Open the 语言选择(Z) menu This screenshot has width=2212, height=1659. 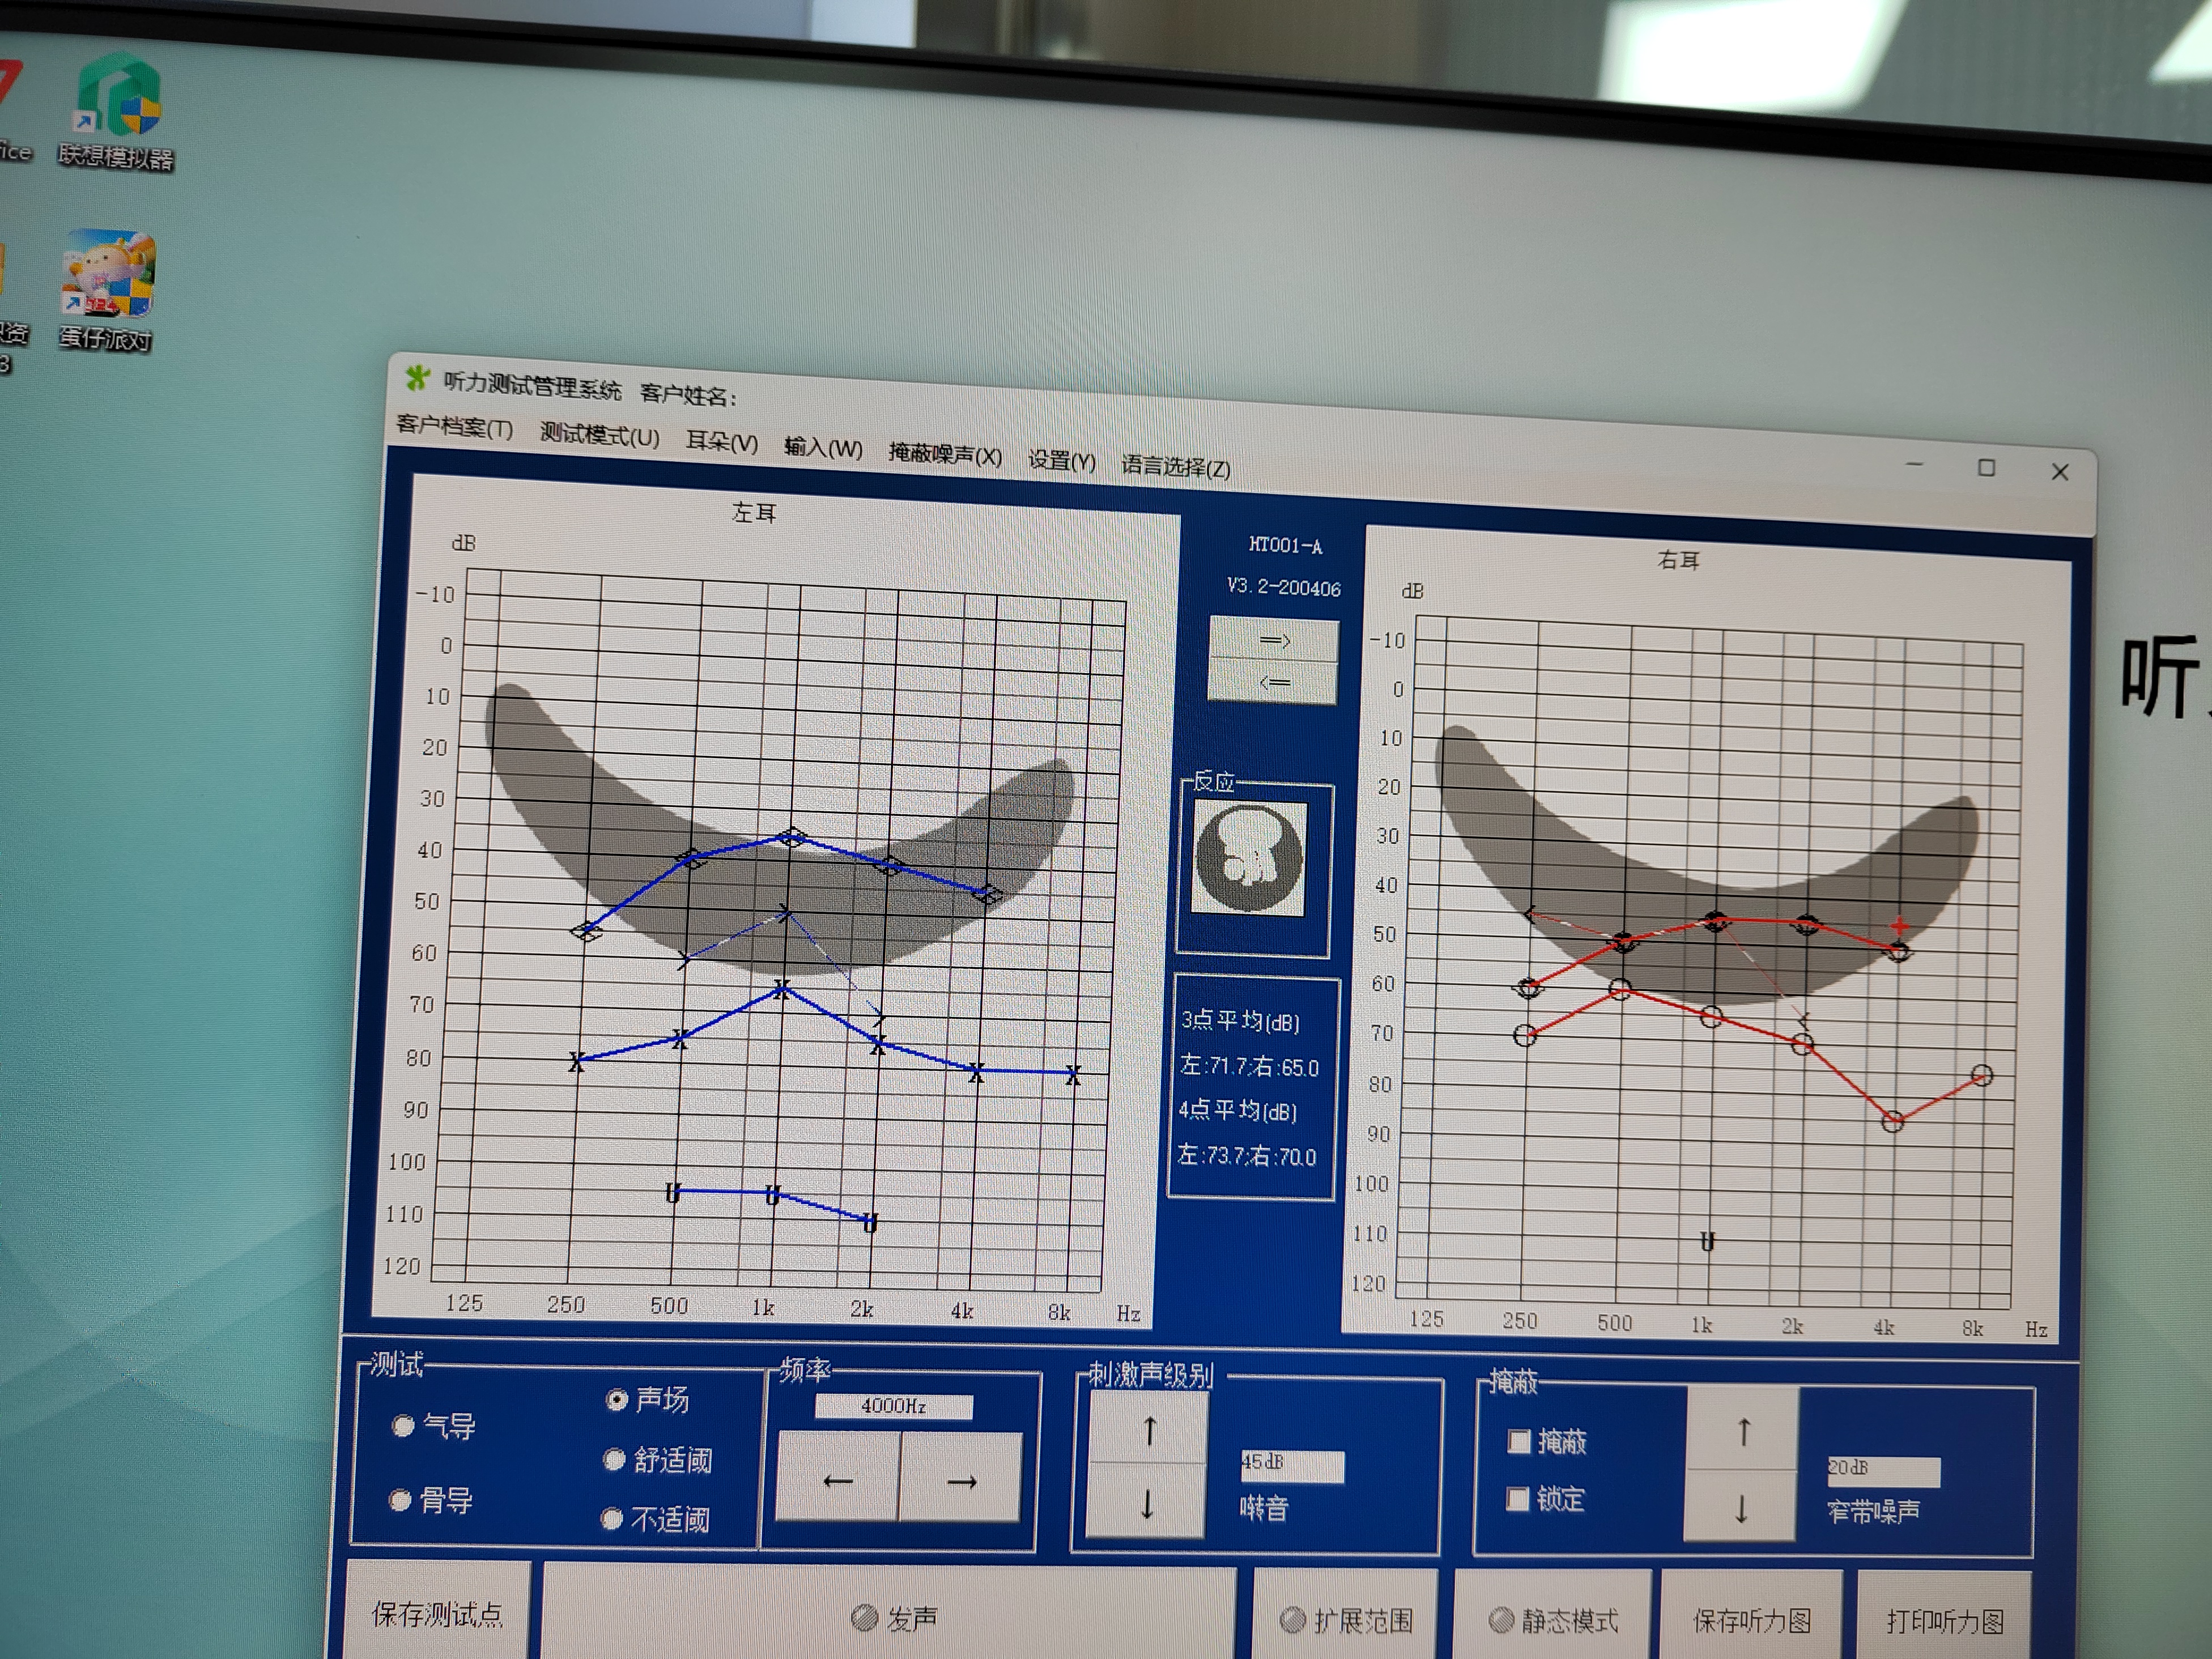pyautogui.click(x=1175, y=467)
